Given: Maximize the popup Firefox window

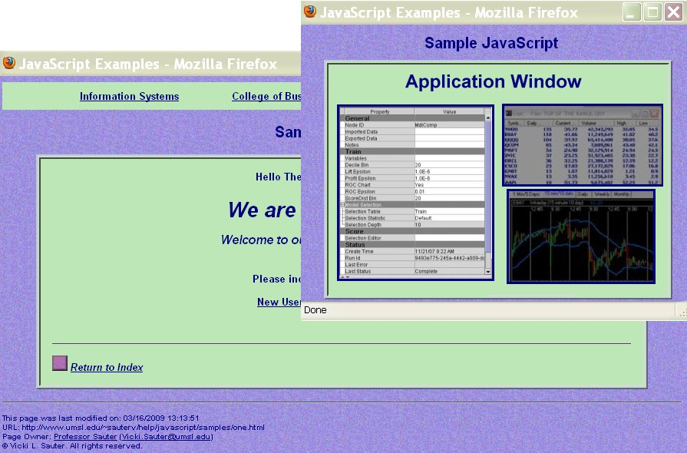Looking at the screenshot, I should pos(652,12).
